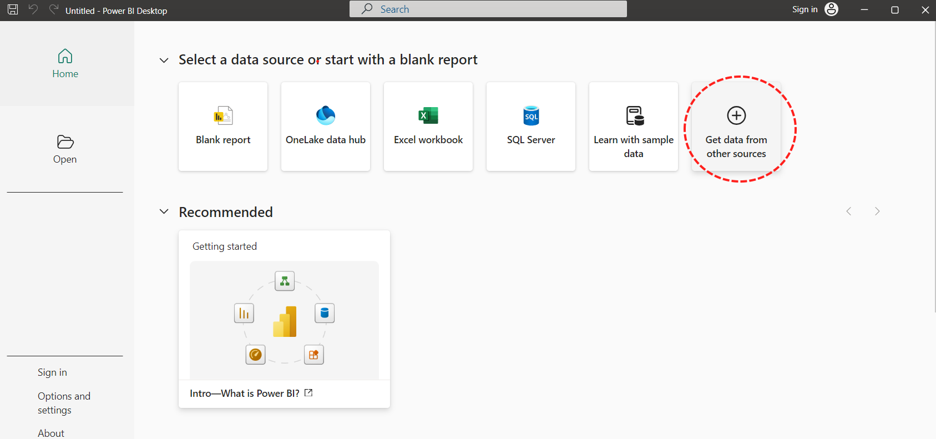Click the Search box in title bar
Screen dimensions: 936x439
(x=488, y=9)
